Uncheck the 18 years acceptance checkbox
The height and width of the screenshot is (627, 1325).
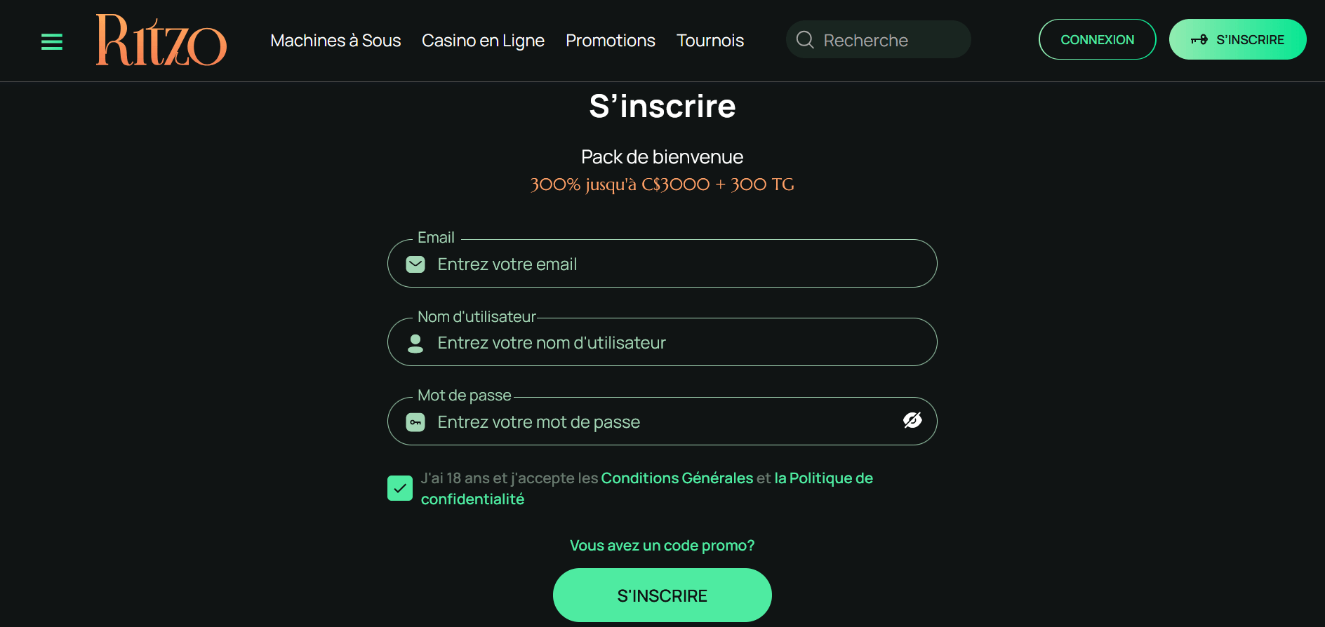click(x=400, y=488)
